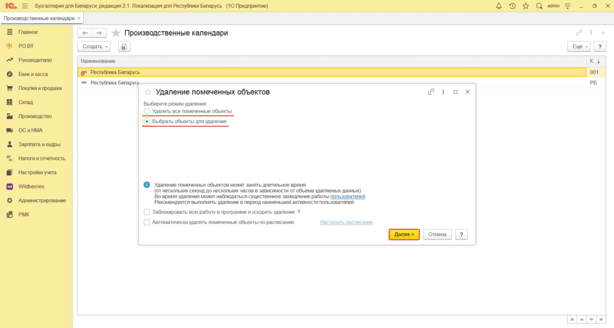Image resolution: width=614 pixels, height=328 pixels.
Task: Click the search magnifier icon
Action: point(539,6)
